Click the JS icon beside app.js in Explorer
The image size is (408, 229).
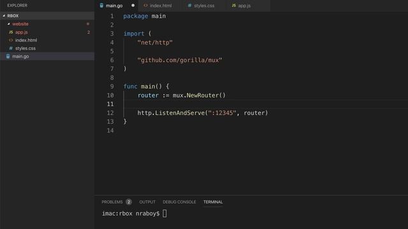tap(11, 32)
